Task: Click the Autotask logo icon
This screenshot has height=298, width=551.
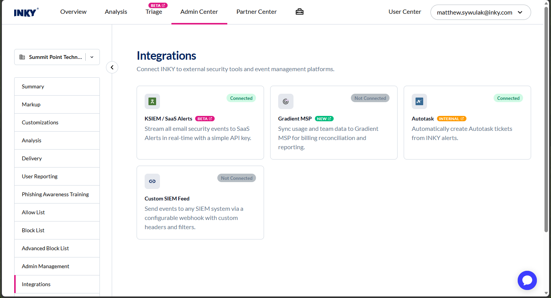Action: (x=419, y=101)
